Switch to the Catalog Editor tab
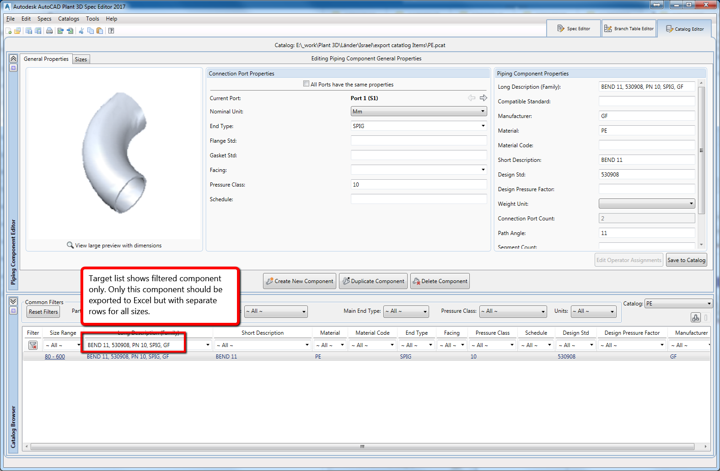 [x=684, y=29]
